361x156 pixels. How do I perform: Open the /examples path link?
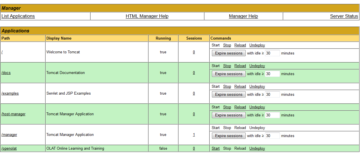coord(10,93)
